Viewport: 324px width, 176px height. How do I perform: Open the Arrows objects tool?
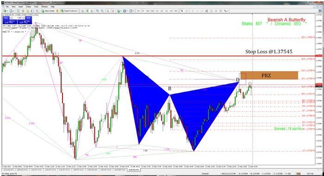[225, 11]
